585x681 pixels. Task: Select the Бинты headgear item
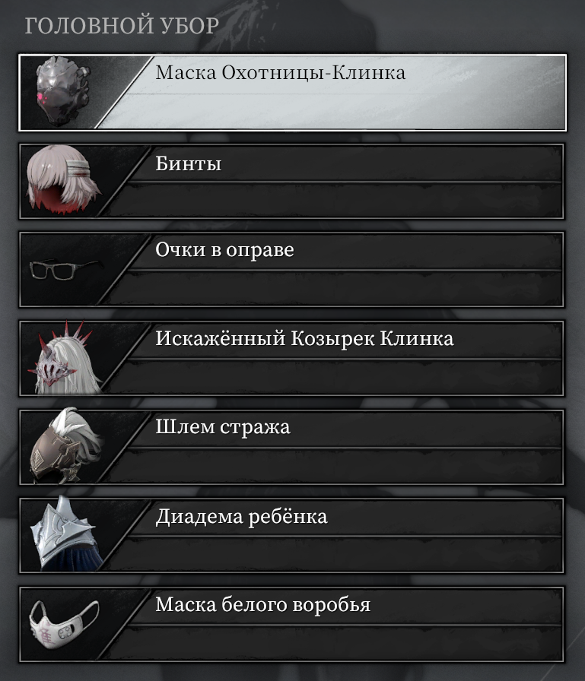tap(291, 181)
